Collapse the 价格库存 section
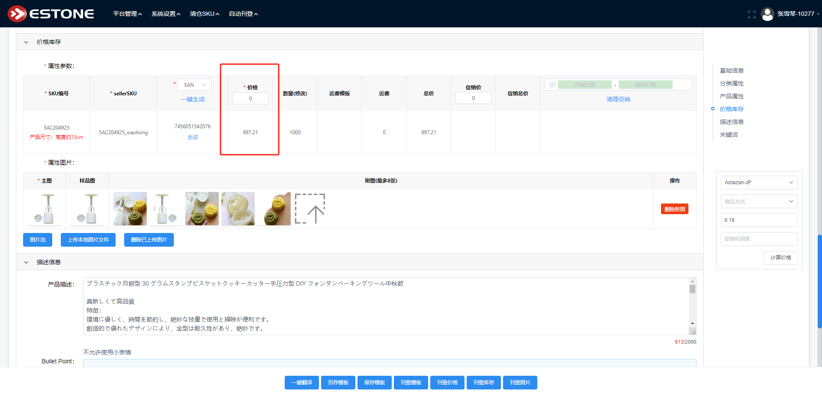The image size is (822, 398). [x=26, y=42]
